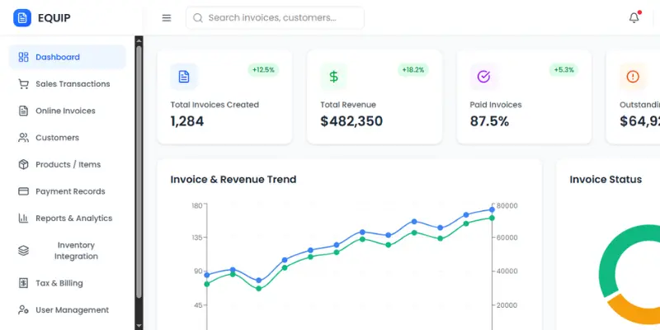
Task: Click the Outstanding alert icon
Action: (x=633, y=77)
